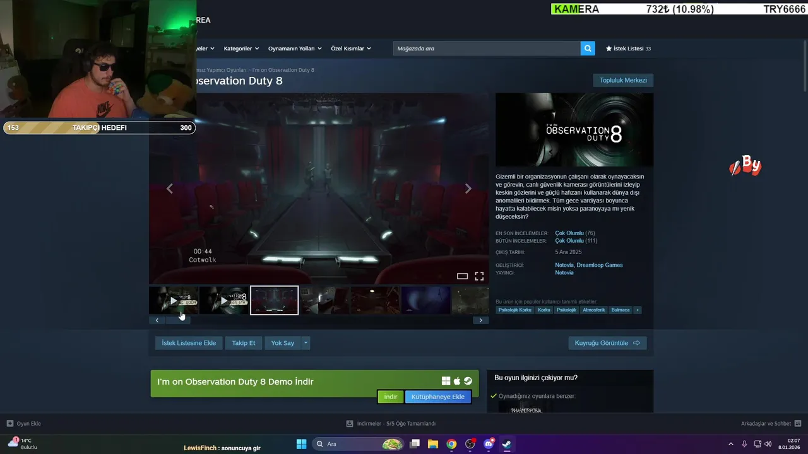Open all reviews Çok Olumlu (111) link

[x=576, y=241]
